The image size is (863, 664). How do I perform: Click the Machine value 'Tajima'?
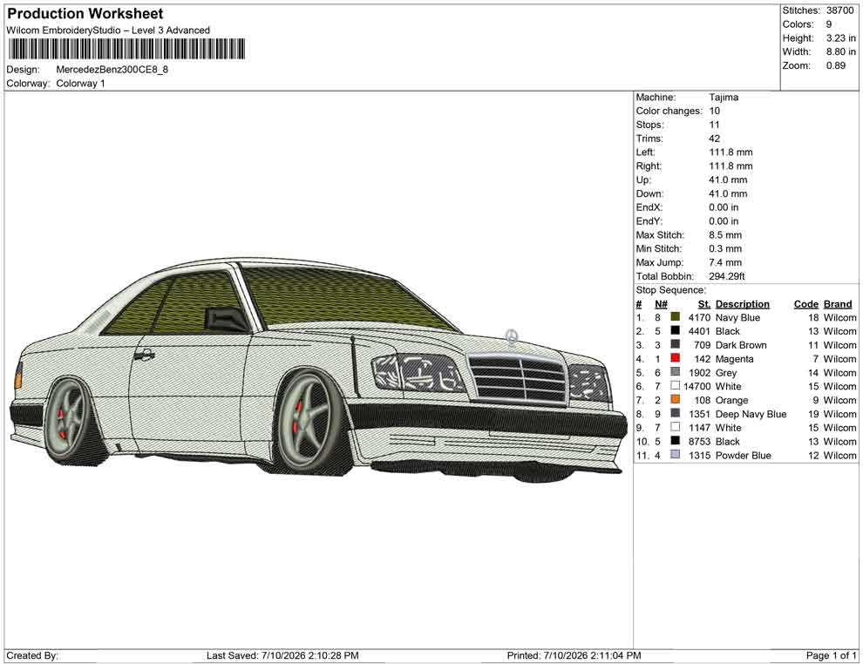(x=724, y=98)
